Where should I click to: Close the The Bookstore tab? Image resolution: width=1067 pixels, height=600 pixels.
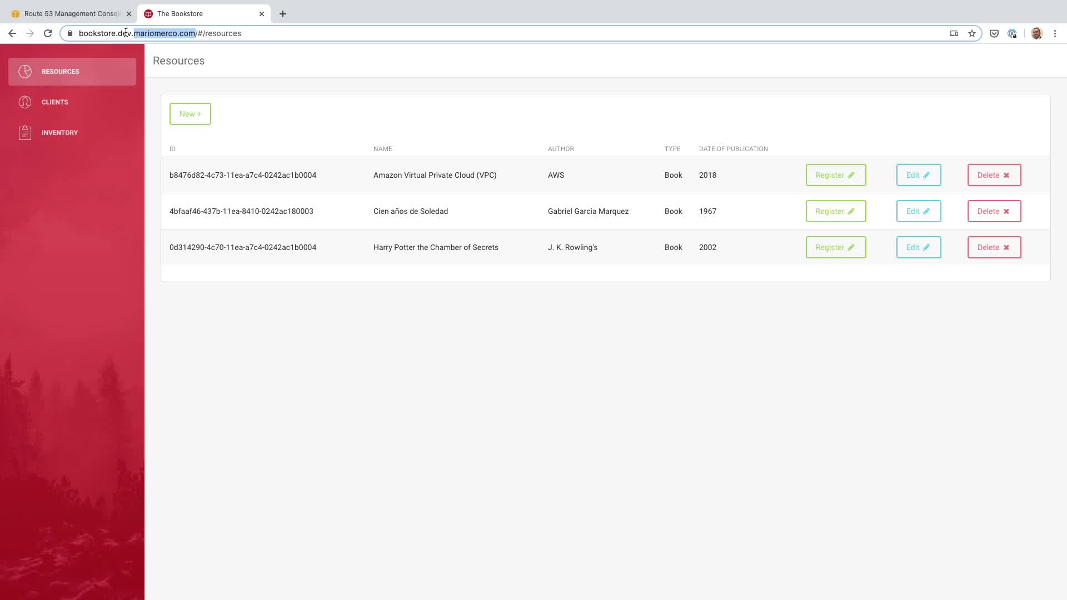pyautogui.click(x=262, y=14)
